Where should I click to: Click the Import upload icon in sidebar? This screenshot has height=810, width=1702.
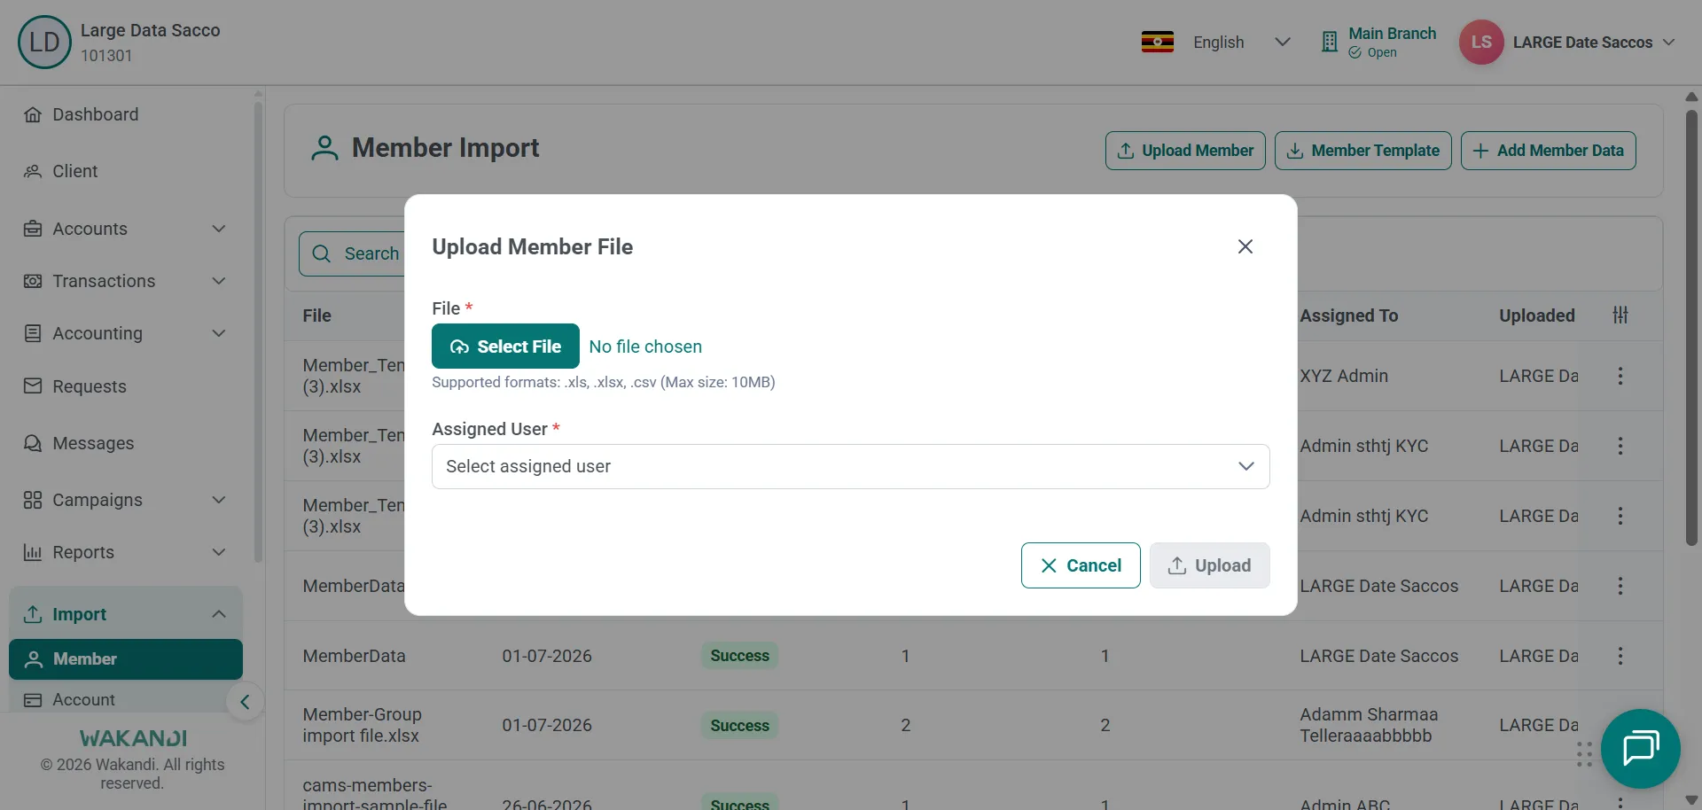click(x=33, y=614)
